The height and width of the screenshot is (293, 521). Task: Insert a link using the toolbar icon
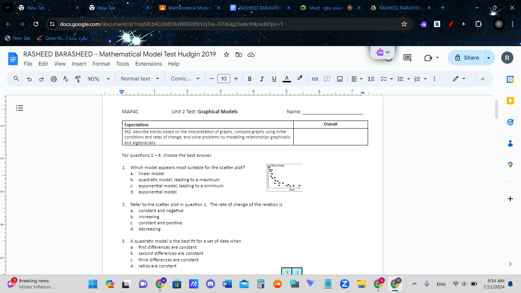[x=315, y=79]
